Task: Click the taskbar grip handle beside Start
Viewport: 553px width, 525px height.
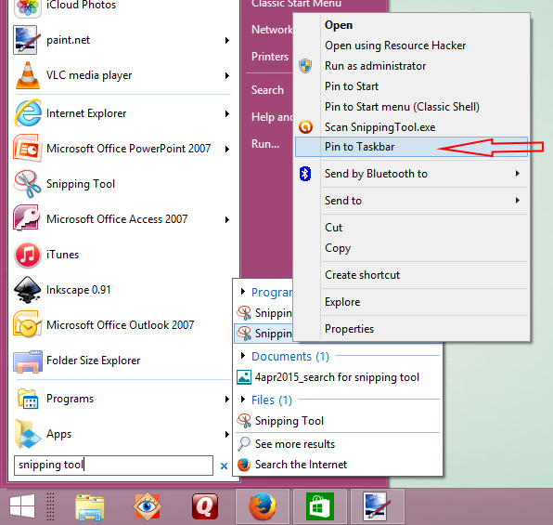Action: tap(50, 506)
